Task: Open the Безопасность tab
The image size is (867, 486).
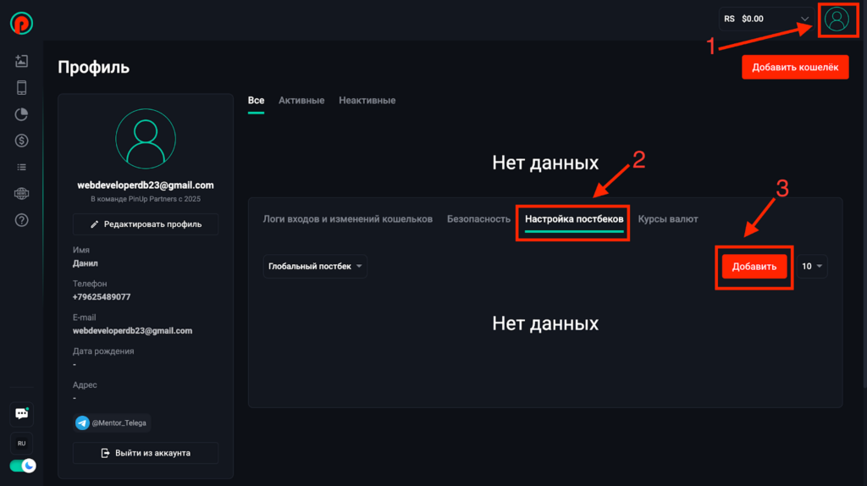Action: coord(479,219)
